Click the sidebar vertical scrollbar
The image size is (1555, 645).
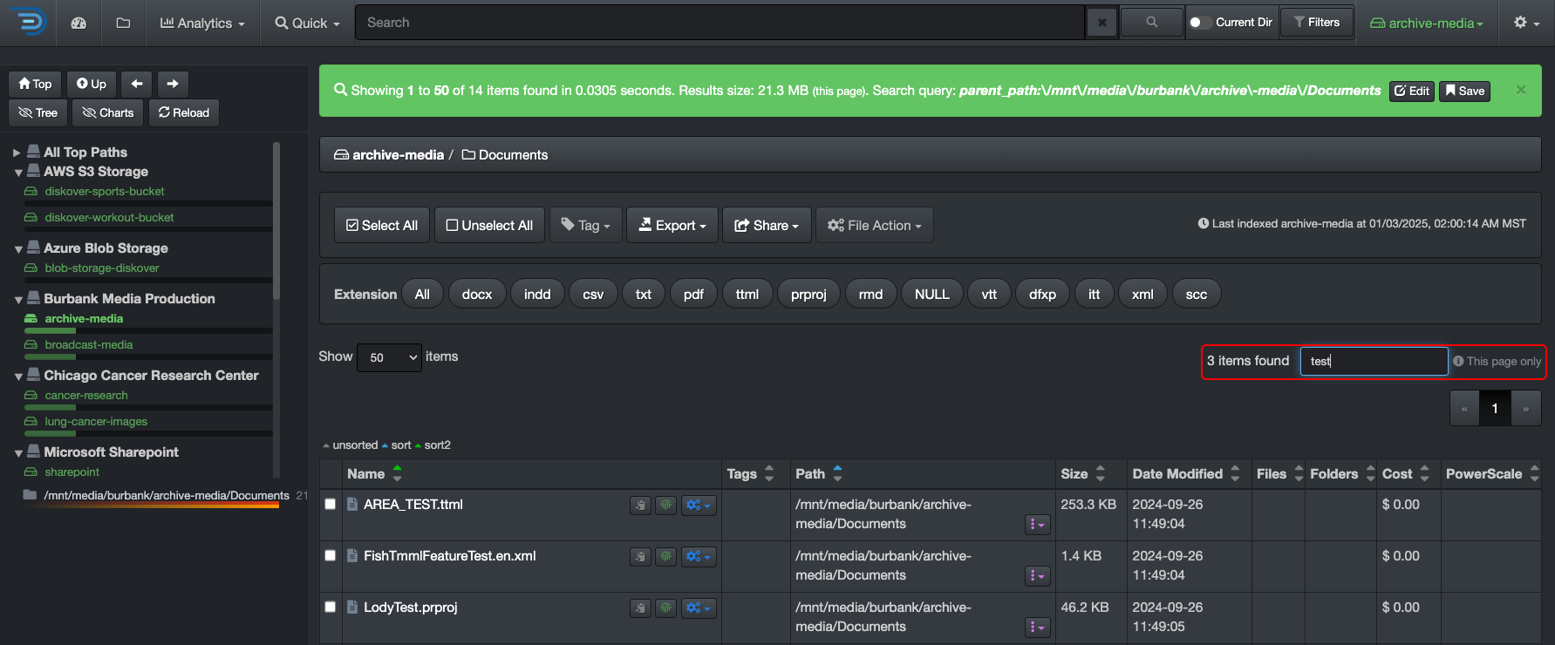tap(276, 222)
